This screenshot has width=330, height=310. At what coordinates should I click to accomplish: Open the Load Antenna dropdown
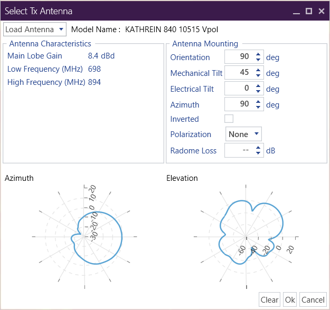pos(35,30)
